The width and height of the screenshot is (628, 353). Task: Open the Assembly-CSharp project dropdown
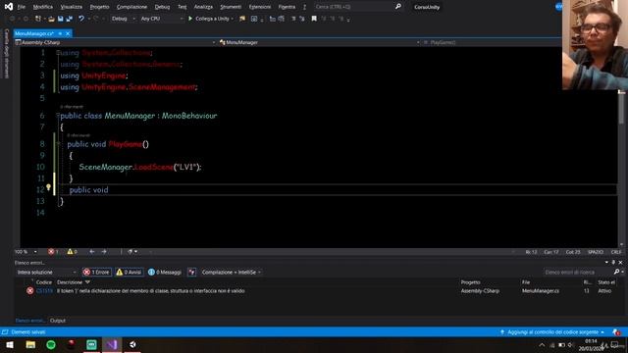pos(116,42)
